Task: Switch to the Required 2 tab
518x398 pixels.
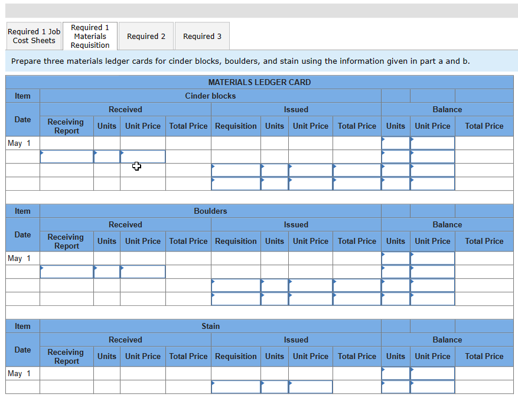Action: [x=145, y=35]
